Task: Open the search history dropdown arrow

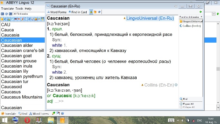Action: [218, 108]
